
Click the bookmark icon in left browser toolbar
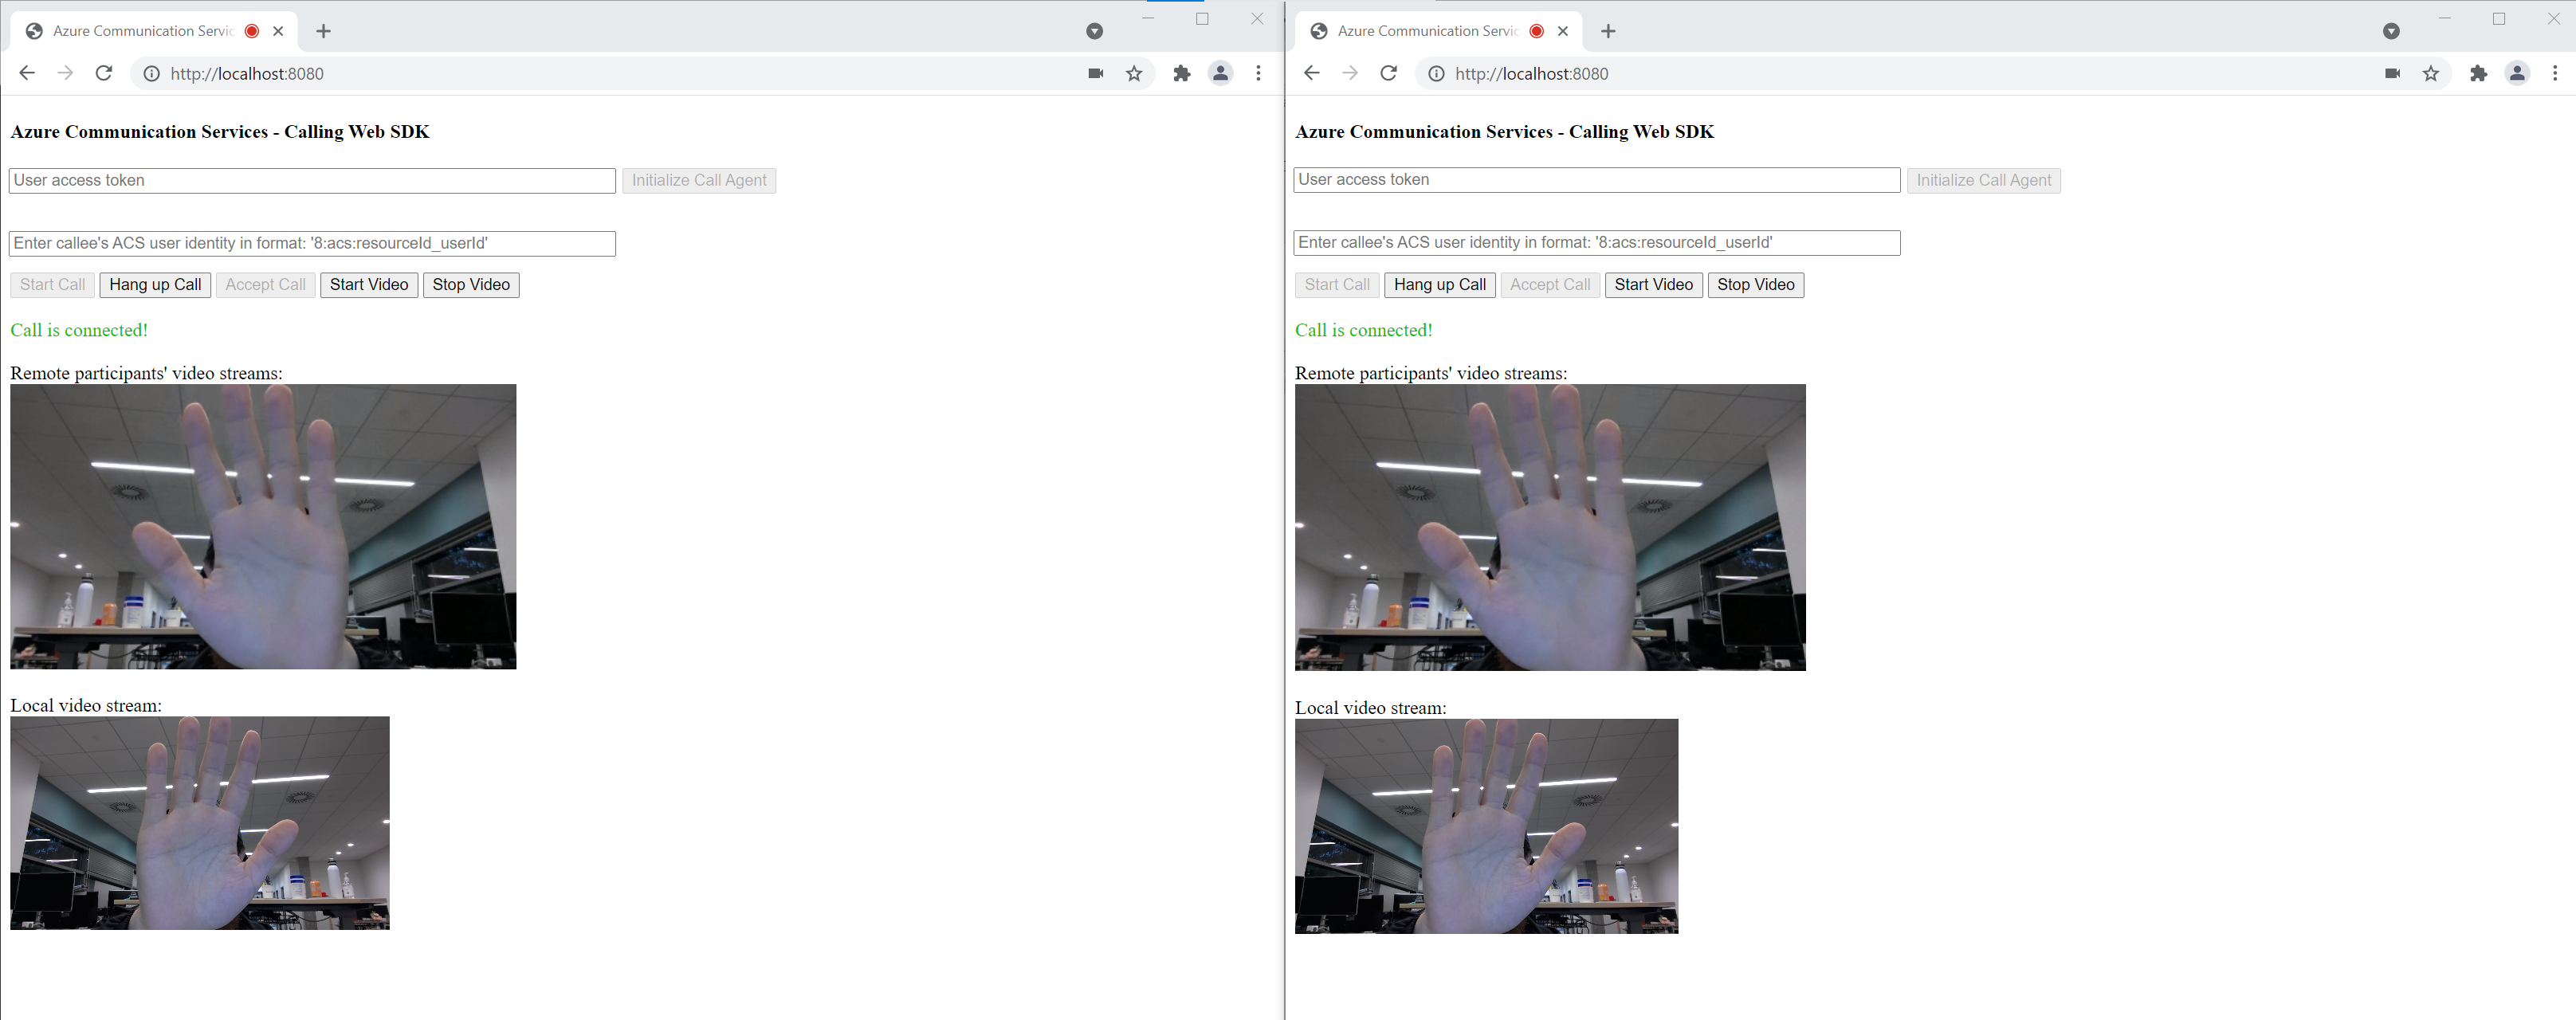pyautogui.click(x=1133, y=73)
